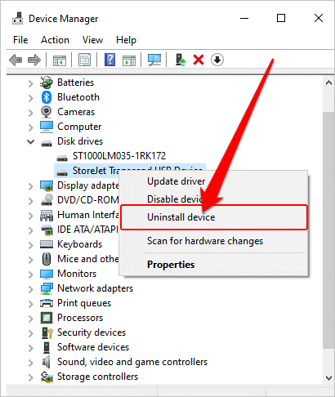Click the Processors chip icon
The image size is (335, 397).
47,318
